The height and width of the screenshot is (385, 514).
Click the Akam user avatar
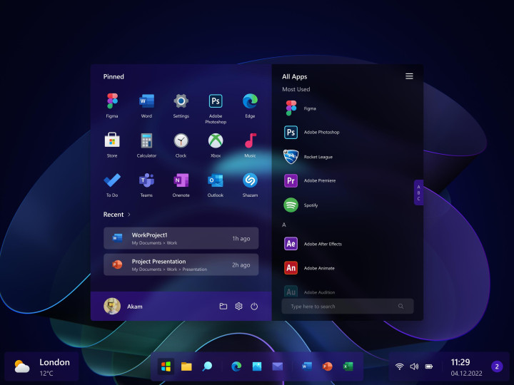(x=112, y=306)
